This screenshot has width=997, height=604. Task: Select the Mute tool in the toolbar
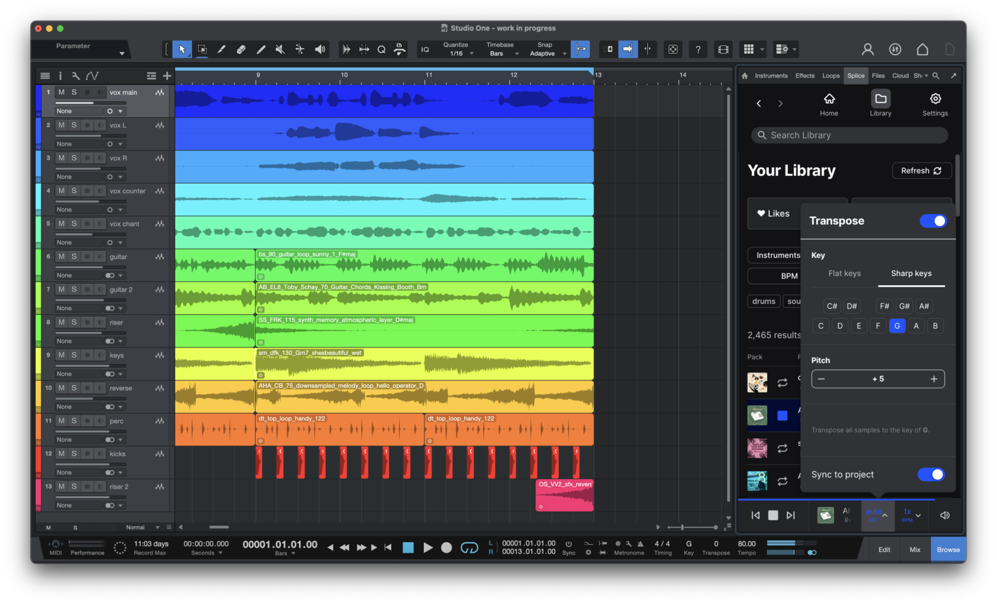pyautogui.click(x=280, y=49)
